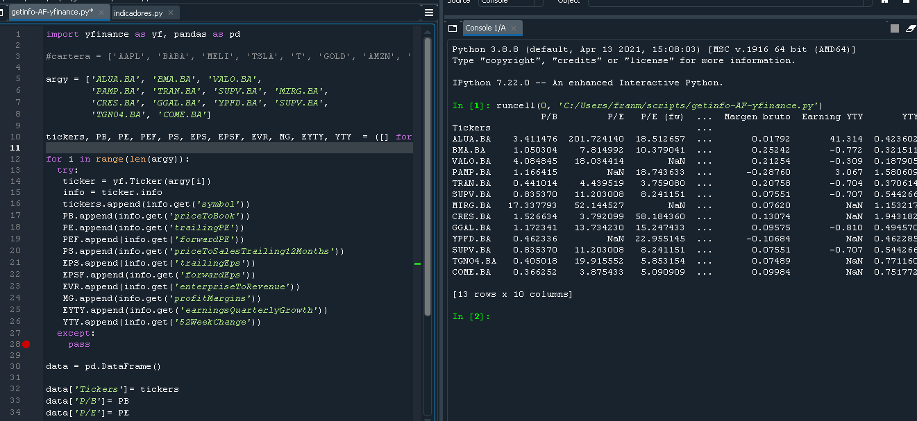Click the ALUA.BA P/E value 201.724140
The image size is (917, 421).
coord(596,139)
